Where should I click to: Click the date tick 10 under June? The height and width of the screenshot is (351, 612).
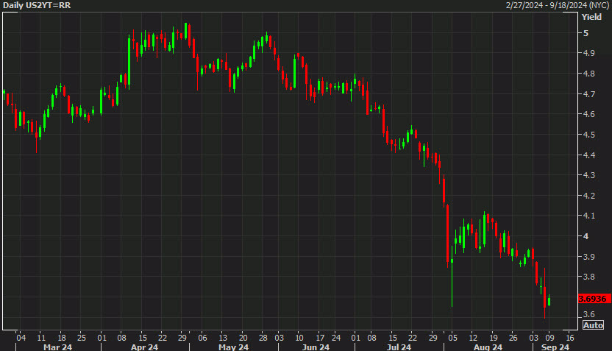tap(299, 338)
